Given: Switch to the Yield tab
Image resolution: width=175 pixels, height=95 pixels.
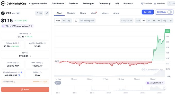Looking at the screenshot, I should (93, 13).
